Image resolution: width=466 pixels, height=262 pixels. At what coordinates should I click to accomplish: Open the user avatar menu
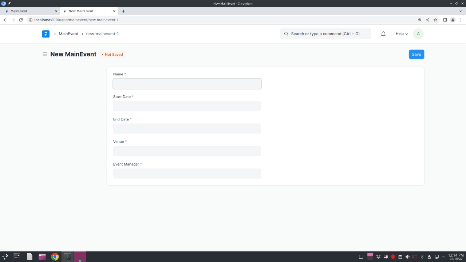[x=418, y=34]
